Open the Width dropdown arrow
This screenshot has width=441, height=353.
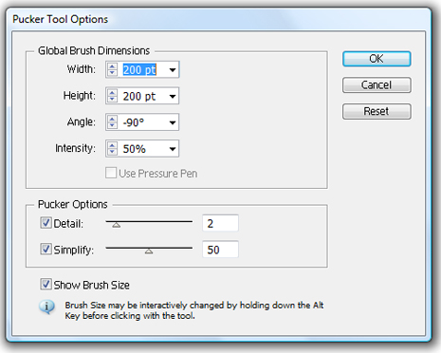click(173, 69)
